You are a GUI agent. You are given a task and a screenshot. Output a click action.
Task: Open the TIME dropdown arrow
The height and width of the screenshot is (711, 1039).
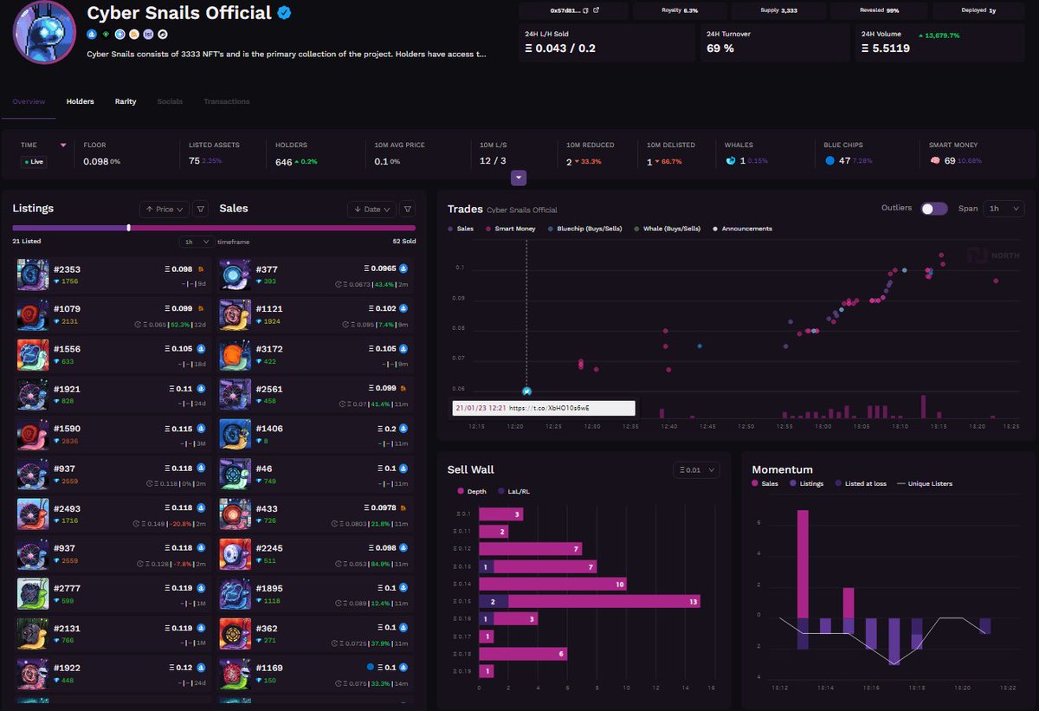pyautogui.click(x=63, y=145)
